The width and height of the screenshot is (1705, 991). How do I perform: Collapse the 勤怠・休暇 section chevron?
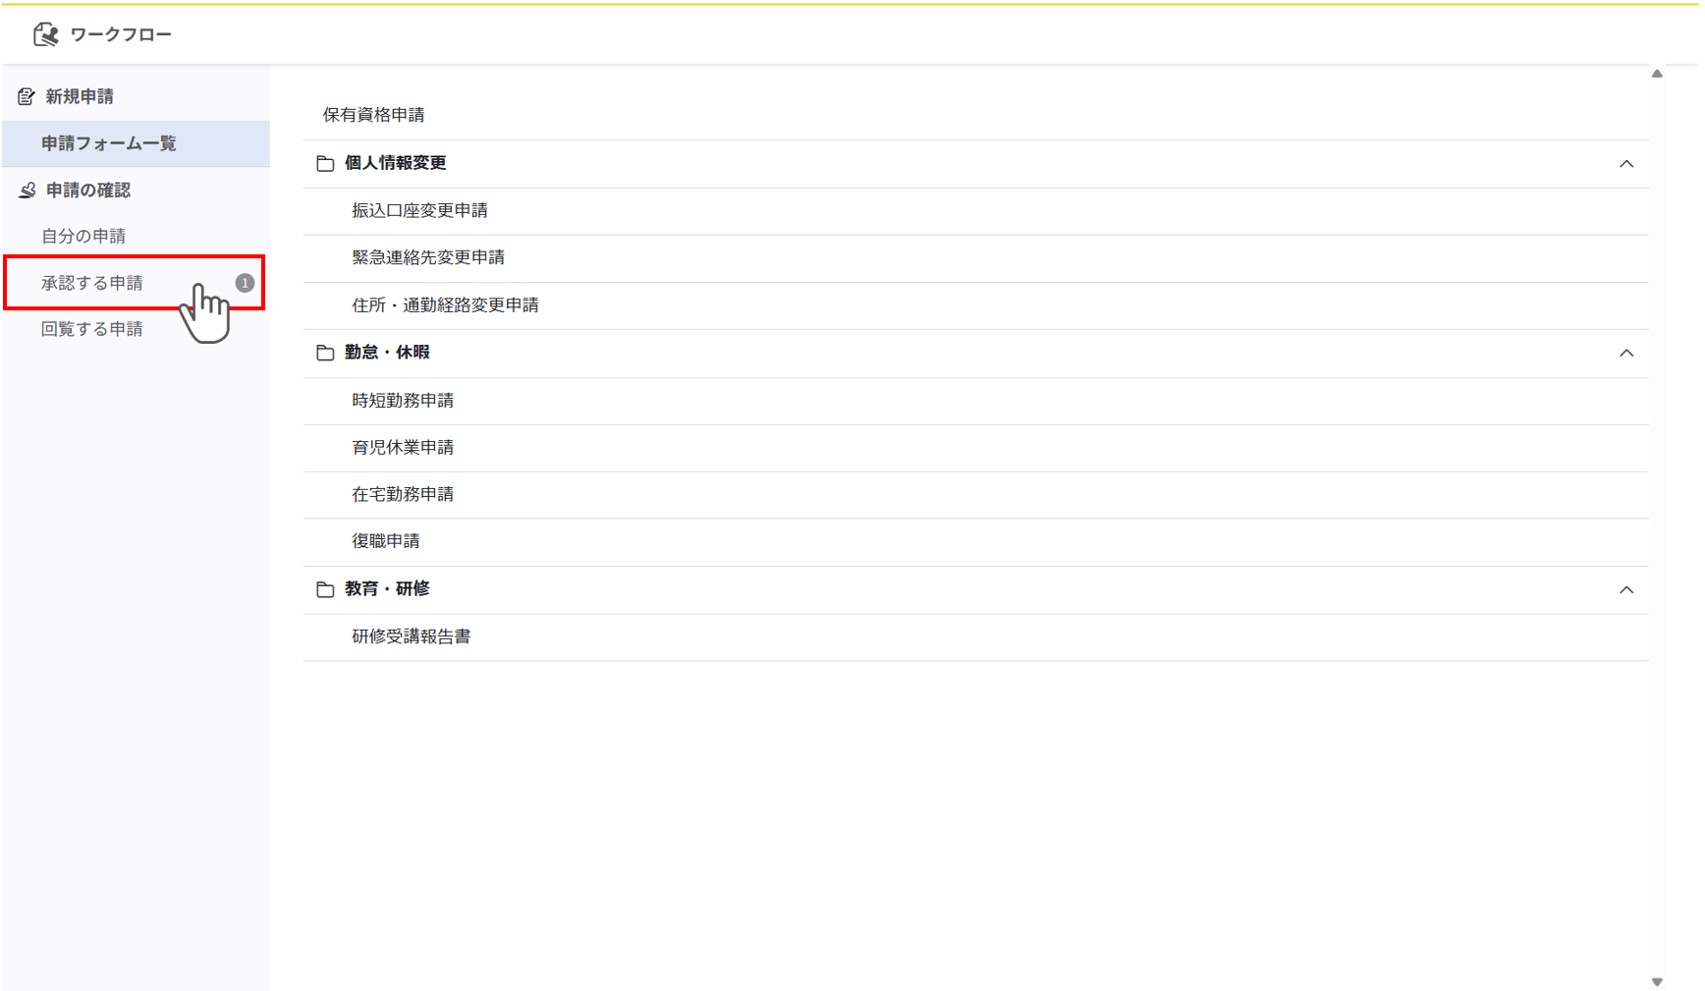(1626, 354)
